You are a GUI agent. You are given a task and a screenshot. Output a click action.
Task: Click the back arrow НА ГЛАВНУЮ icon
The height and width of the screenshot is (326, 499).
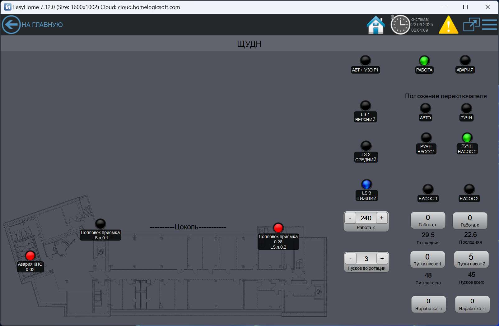(x=11, y=25)
